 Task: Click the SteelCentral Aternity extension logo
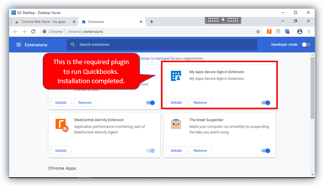(x=61, y=125)
